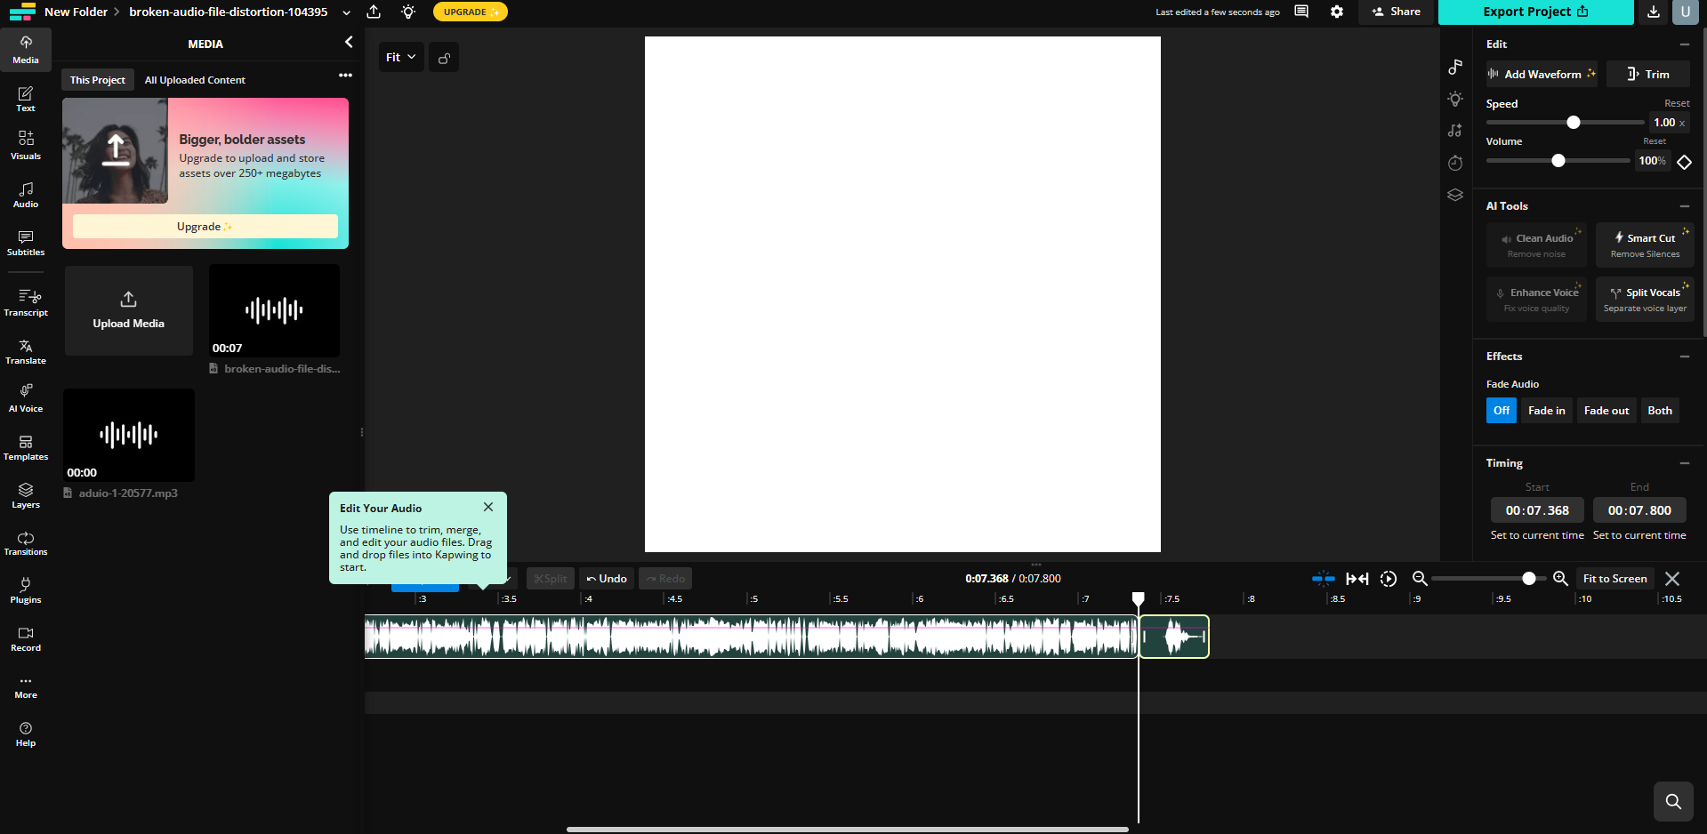Open the Translate panel
The image size is (1707, 834).
point(26,351)
